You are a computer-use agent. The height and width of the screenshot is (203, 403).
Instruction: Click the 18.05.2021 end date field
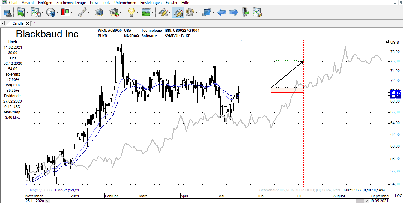[x=379, y=201]
